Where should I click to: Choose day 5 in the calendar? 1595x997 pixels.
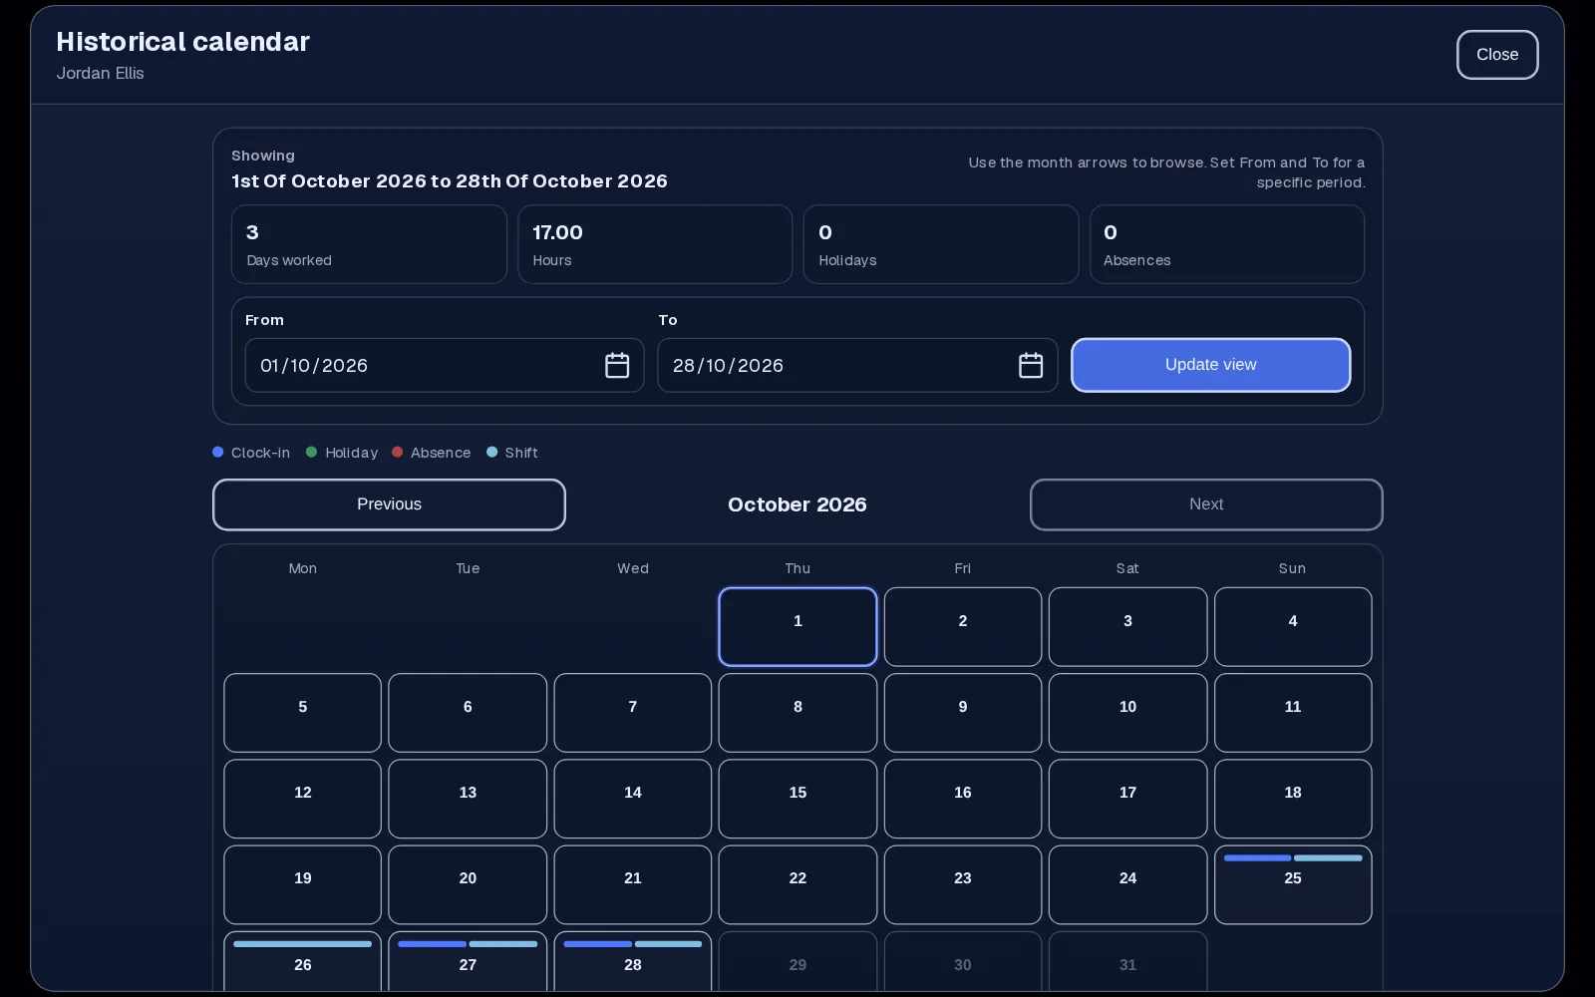pyautogui.click(x=303, y=713)
